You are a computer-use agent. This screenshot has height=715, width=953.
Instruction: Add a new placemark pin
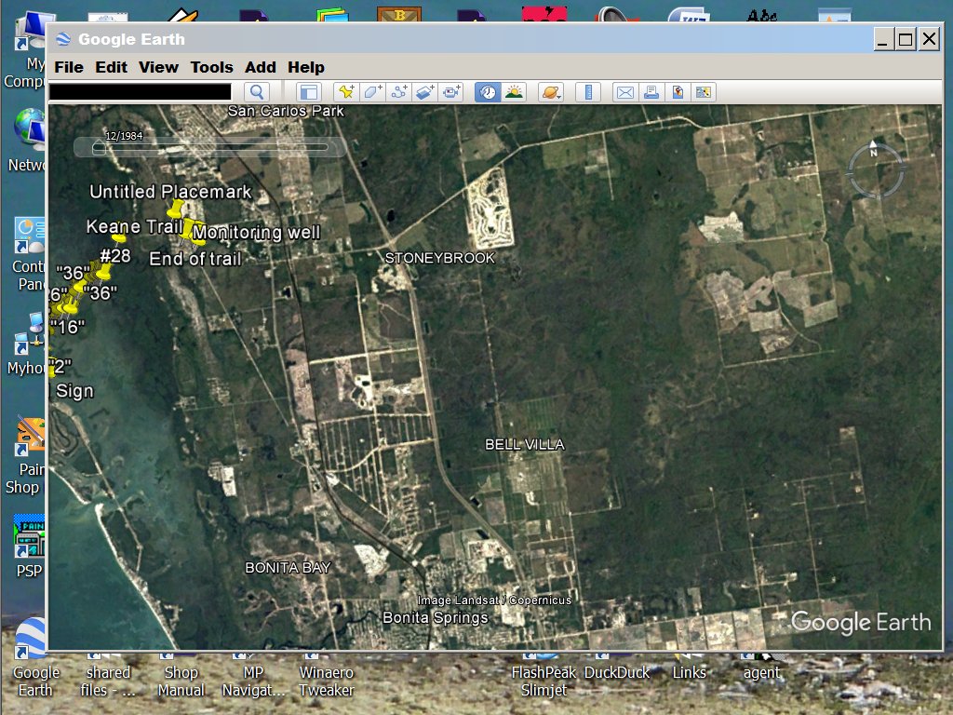coord(346,91)
